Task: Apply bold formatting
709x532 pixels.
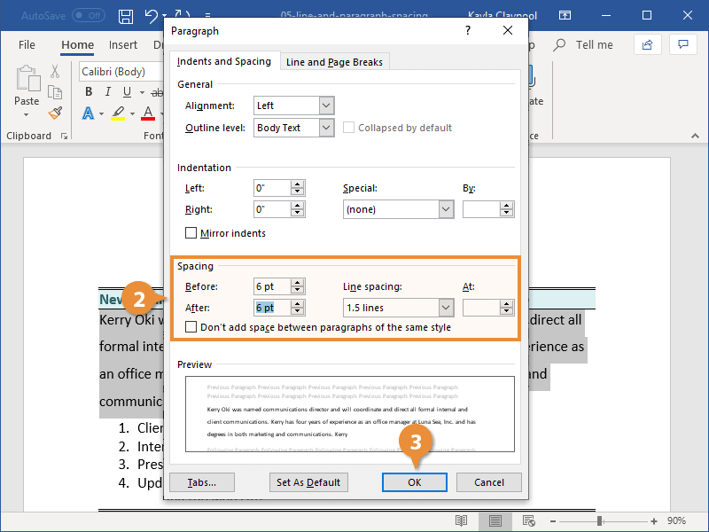Action: click(88, 91)
